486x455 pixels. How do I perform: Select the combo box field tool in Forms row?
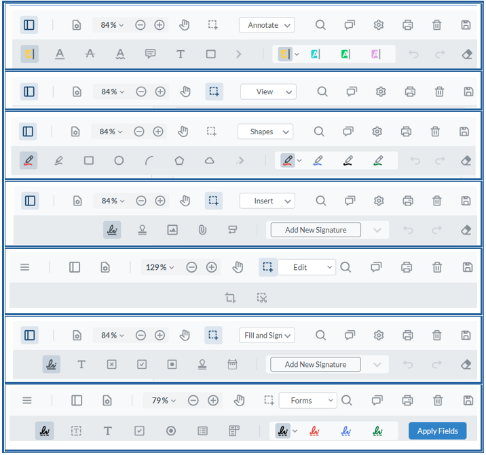click(x=234, y=431)
